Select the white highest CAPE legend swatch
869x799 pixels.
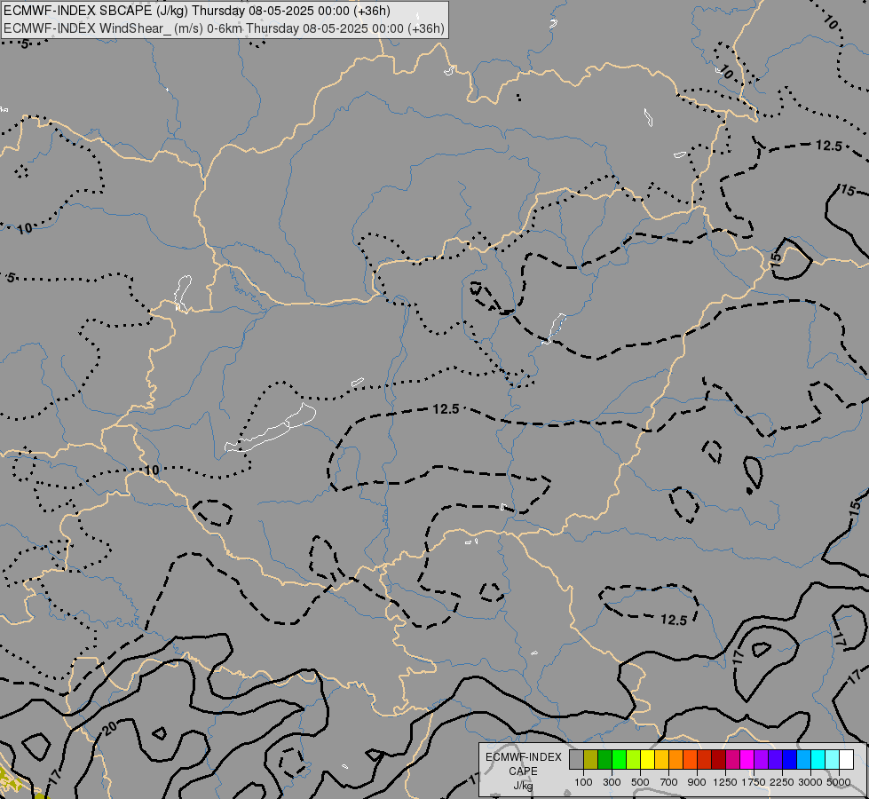tap(846, 759)
